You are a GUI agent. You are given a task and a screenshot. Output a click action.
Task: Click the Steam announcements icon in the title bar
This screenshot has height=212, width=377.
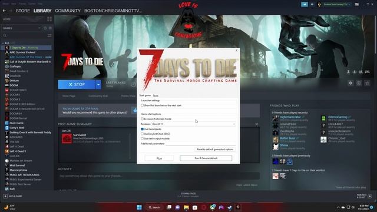tap(305, 4)
